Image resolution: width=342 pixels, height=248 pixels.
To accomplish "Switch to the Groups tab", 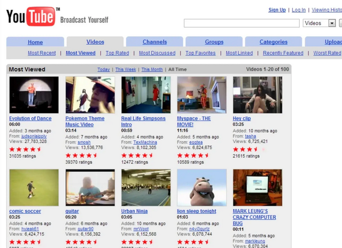I will (x=214, y=42).
